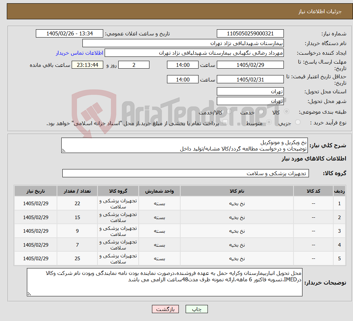Click the announcement date 1405/02/26 field

point(69,34)
